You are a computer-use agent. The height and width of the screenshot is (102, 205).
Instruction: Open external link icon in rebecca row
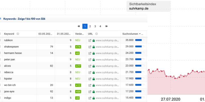click(x=90, y=72)
